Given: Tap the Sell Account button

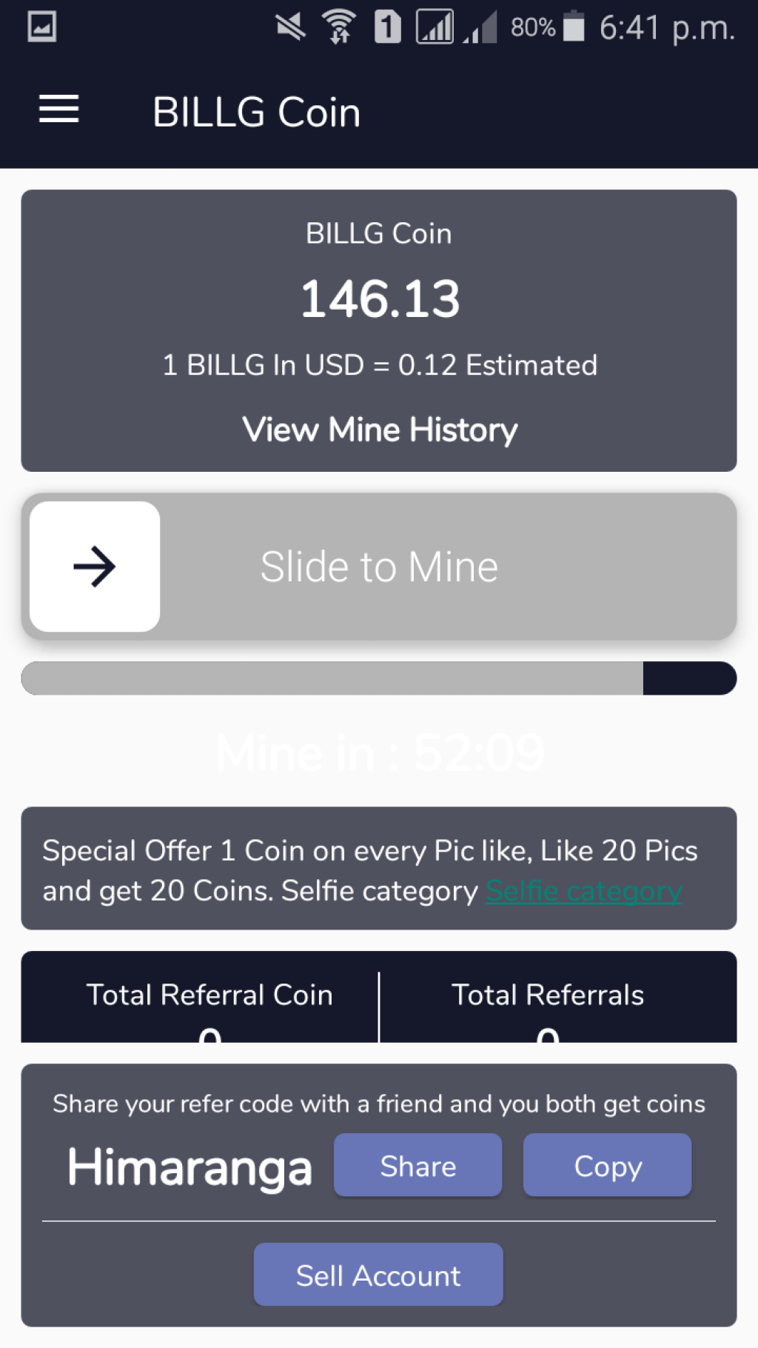Looking at the screenshot, I should (x=378, y=1275).
